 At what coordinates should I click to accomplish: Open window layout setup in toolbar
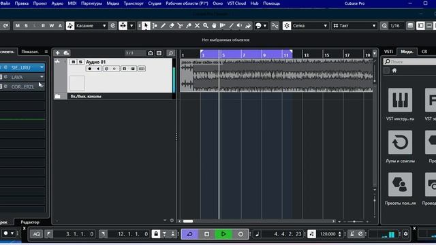[x=410, y=26]
